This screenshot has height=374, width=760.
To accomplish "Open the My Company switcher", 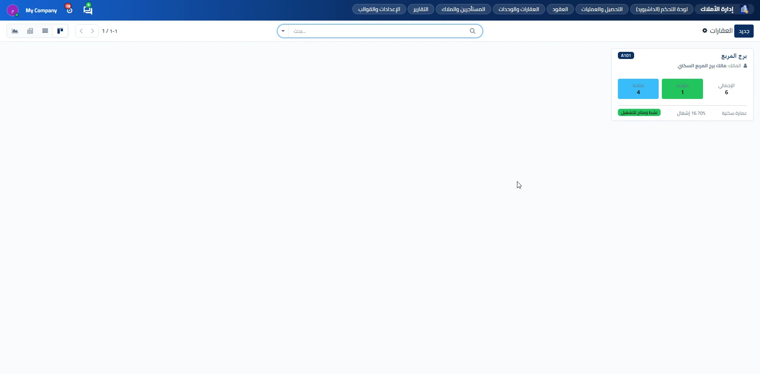I will point(41,10).
